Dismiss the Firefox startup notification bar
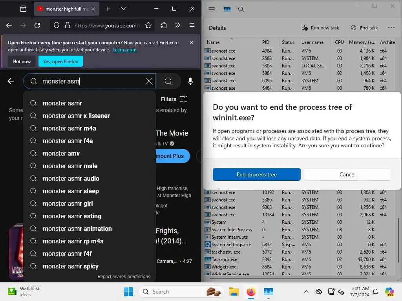The height and width of the screenshot is (301, 402). tap(192, 42)
